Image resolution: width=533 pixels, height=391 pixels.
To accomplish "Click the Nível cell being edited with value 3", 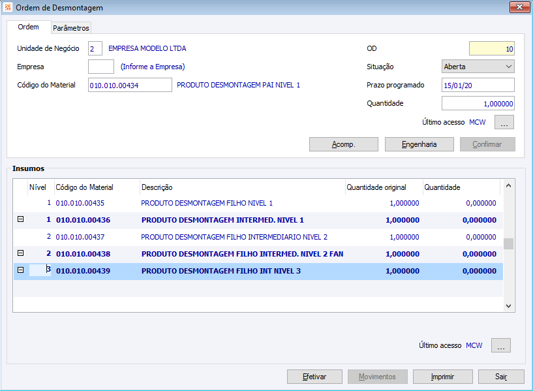I will pos(40,270).
